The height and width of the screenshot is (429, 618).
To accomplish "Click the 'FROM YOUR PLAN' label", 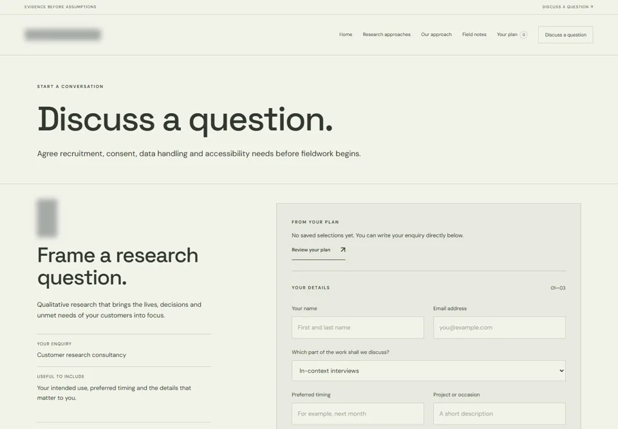I will [x=315, y=222].
